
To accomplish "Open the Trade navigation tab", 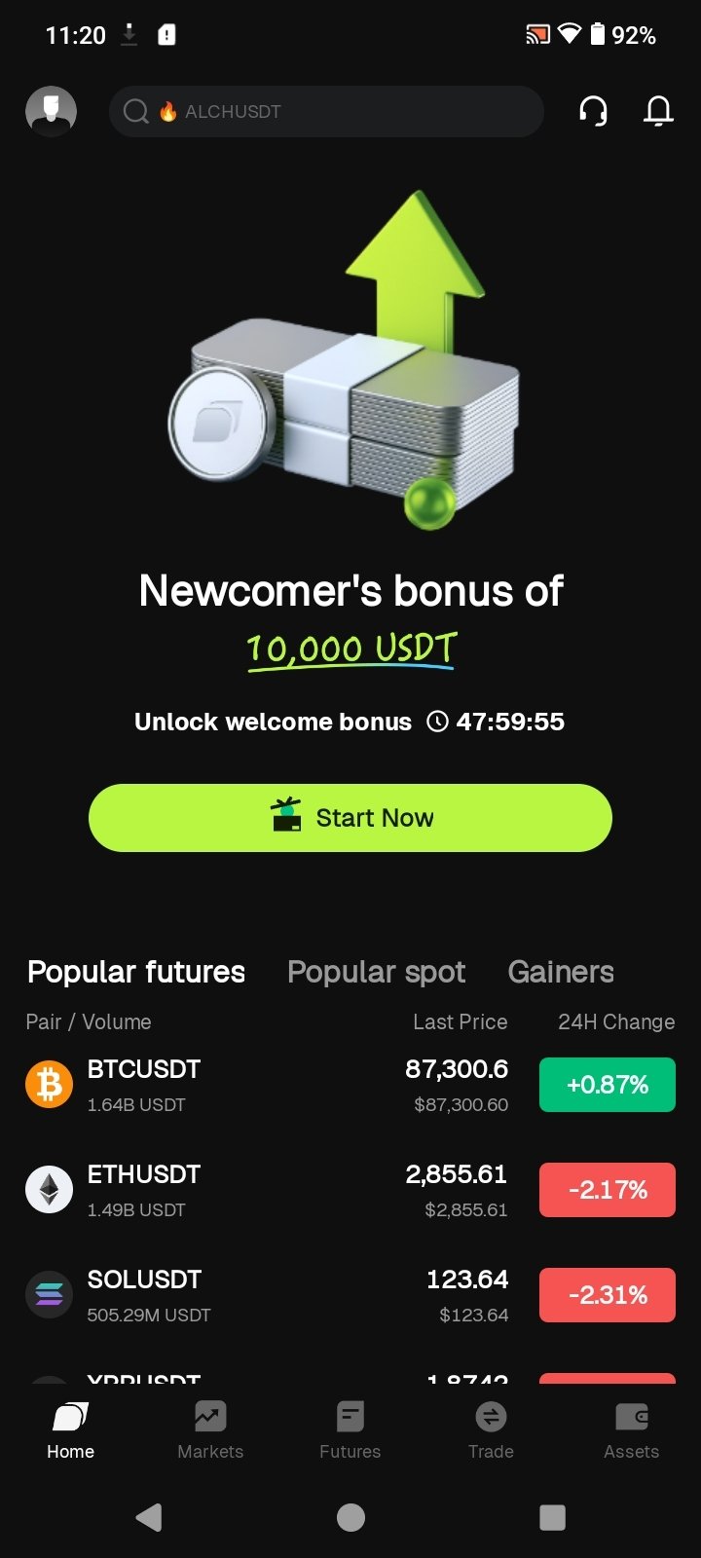I will tap(491, 1429).
